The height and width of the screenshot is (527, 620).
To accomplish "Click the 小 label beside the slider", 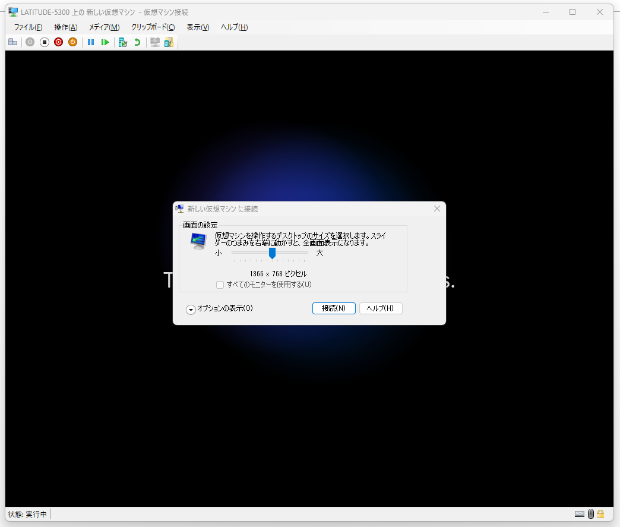I will pyautogui.click(x=219, y=253).
